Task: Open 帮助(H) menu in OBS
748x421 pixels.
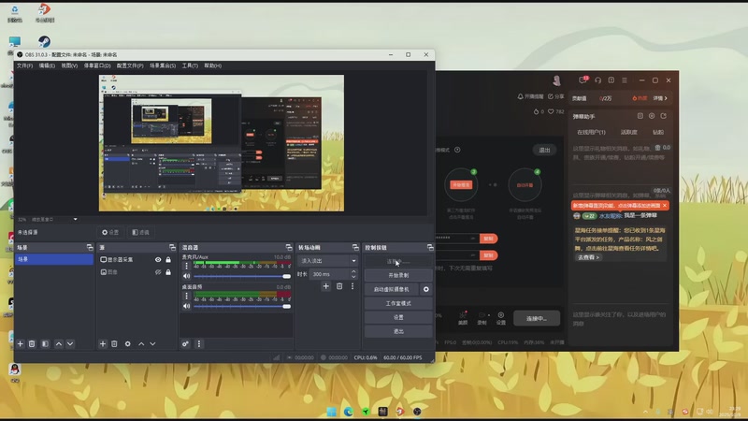Action: coord(213,65)
